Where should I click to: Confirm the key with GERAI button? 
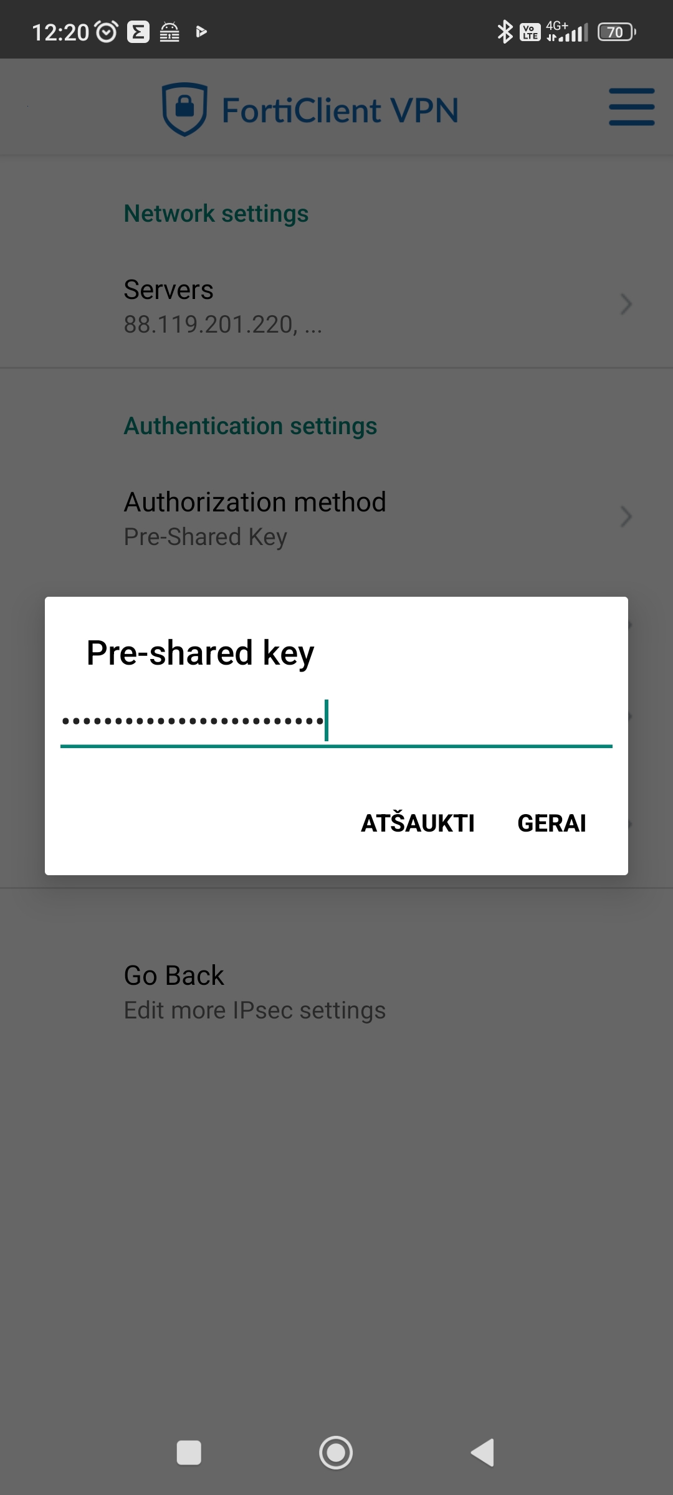point(551,823)
